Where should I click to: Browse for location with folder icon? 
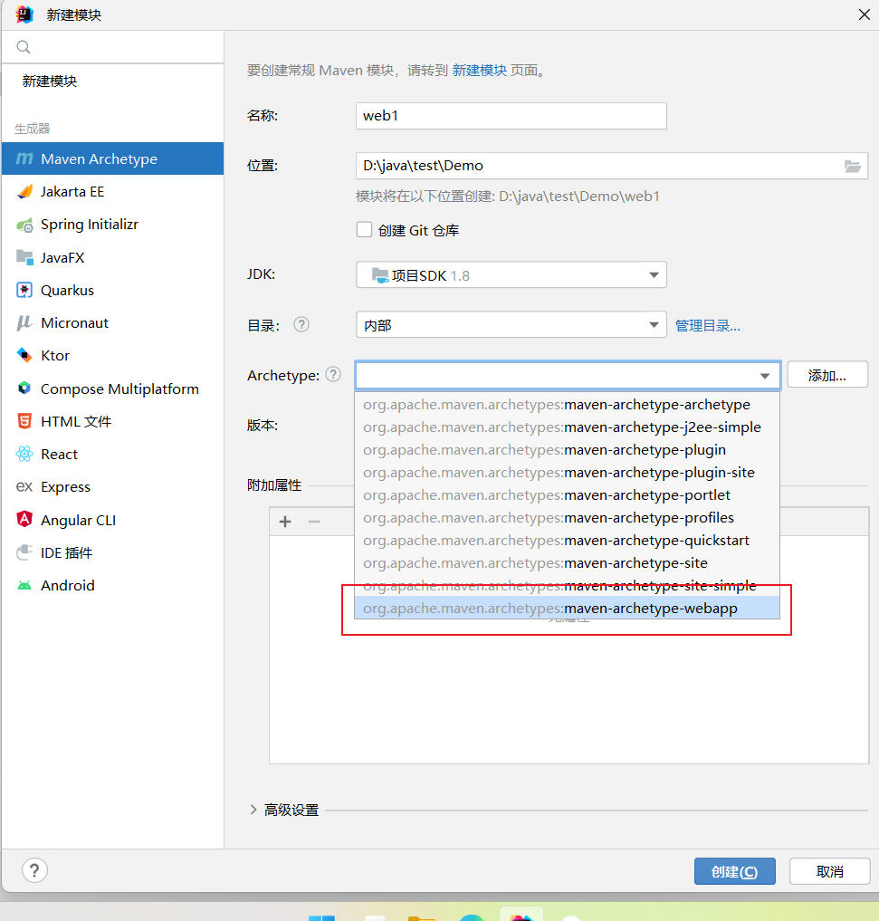853,167
